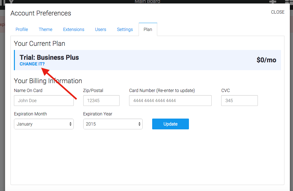Screen dimensions: 293x191
Task: Open the Extensions tab
Action: 74,29
